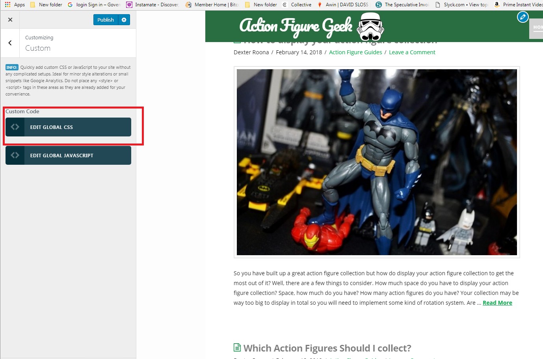Click the code brackets icon beside Global JavaScript
This screenshot has width=543, height=359.
(x=15, y=155)
